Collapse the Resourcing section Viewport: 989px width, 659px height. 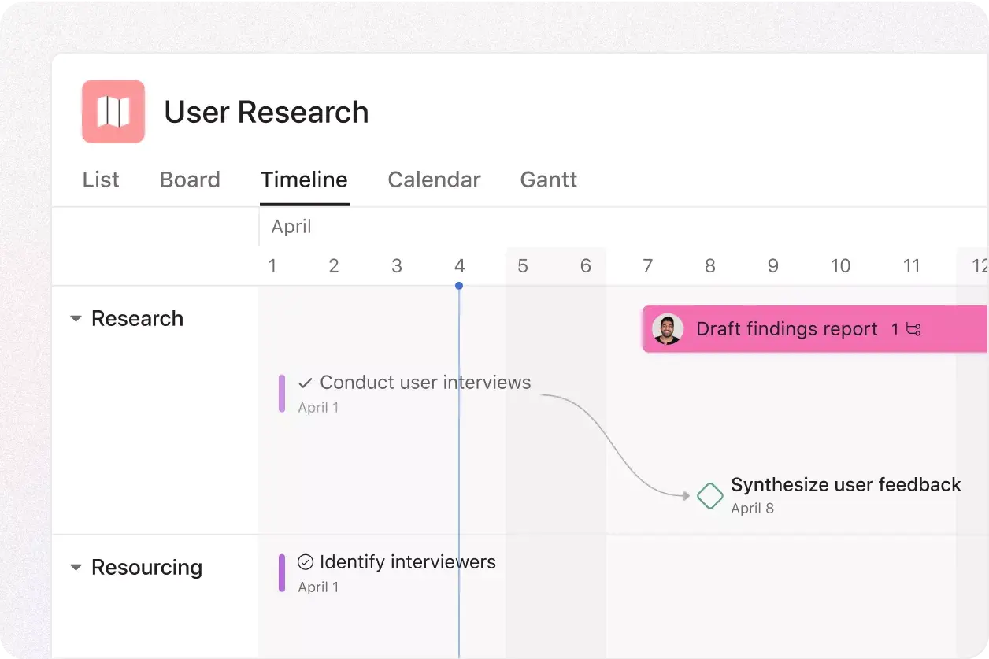click(x=76, y=567)
